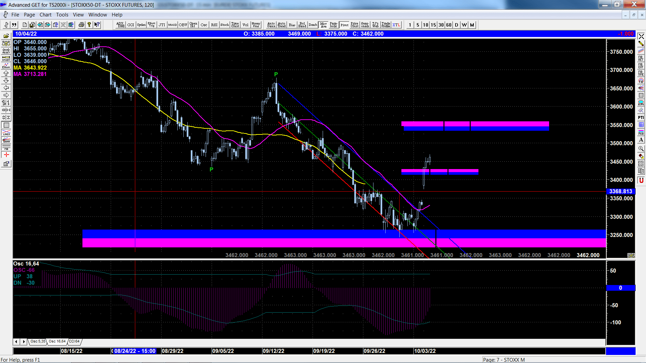646x363 pixels.
Task: Open the View menu
Action: (x=78, y=15)
